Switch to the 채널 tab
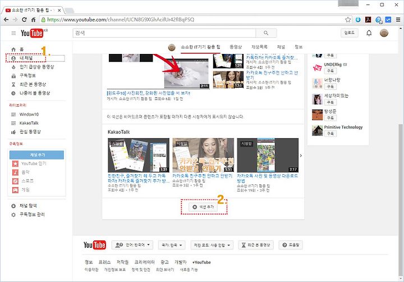Image resolution: width=404 pixels, height=282 pixels. [281, 47]
